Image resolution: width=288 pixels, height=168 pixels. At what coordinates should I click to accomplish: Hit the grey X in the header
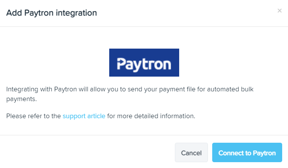279,10
